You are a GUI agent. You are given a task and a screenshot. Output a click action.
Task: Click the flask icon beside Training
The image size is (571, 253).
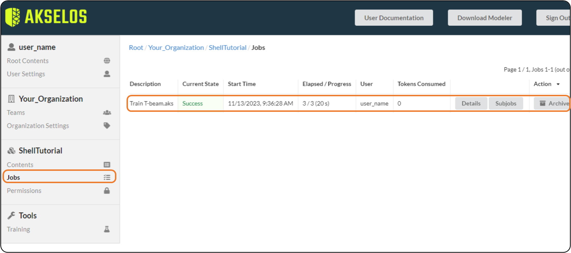[x=107, y=229]
